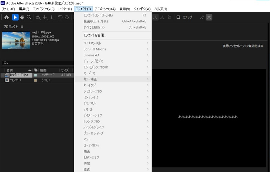Select the Selection (arrow) tool
This screenshot has height=172, width=270.
coord(15,17)
